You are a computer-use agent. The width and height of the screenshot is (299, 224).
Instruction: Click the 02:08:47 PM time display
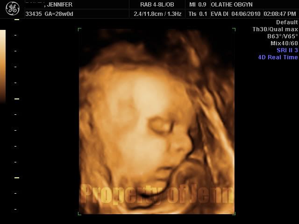tap(281, 14)
